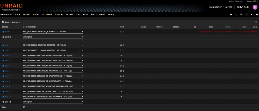The image size is (259, 111).
Task: Switch to the Shares tab
Action: [27, 14]
